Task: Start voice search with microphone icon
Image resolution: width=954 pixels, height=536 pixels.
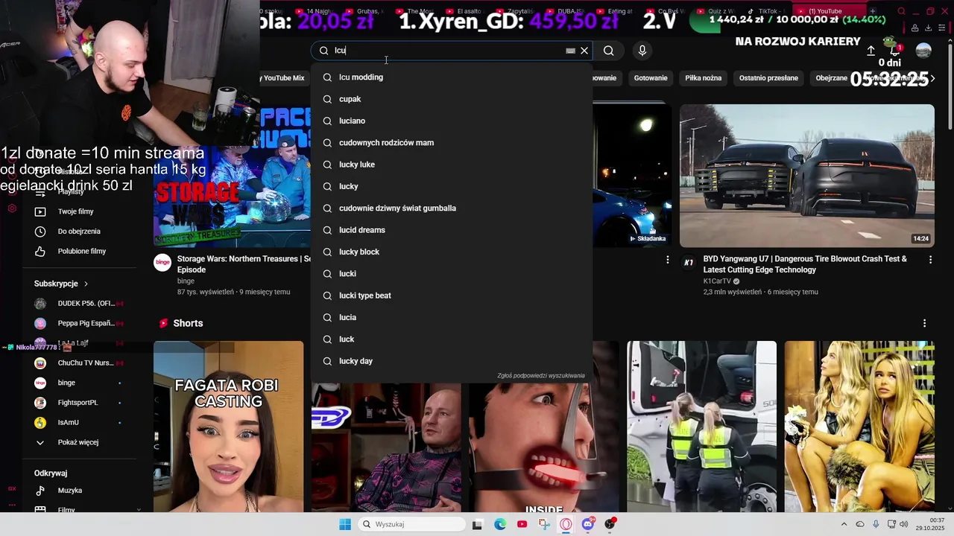Action: [642, 51]
